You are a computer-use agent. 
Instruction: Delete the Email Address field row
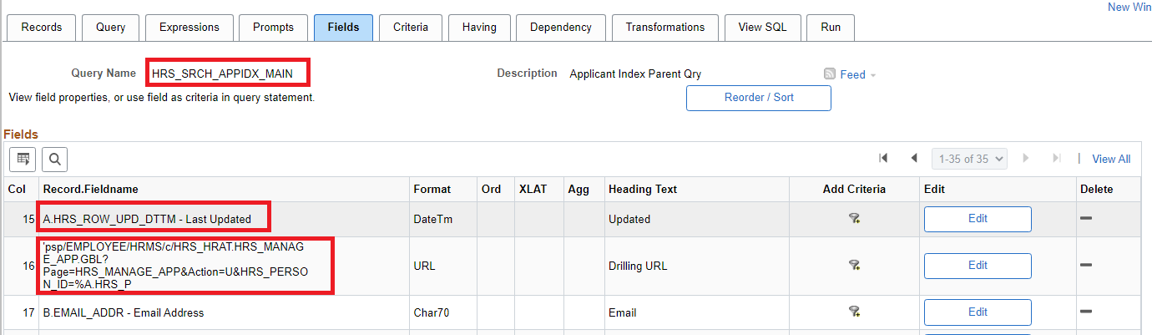coord(1086,312)
